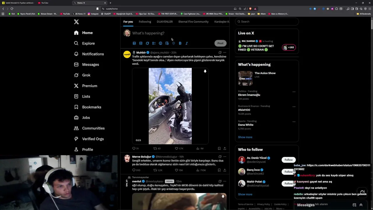The width and height of the screenshot is (373, 210).
Task: Like the Muhbir tweet
Action: [x=179, y=148]
